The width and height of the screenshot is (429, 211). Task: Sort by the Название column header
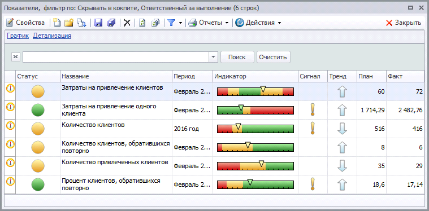[x=116, y=76]
